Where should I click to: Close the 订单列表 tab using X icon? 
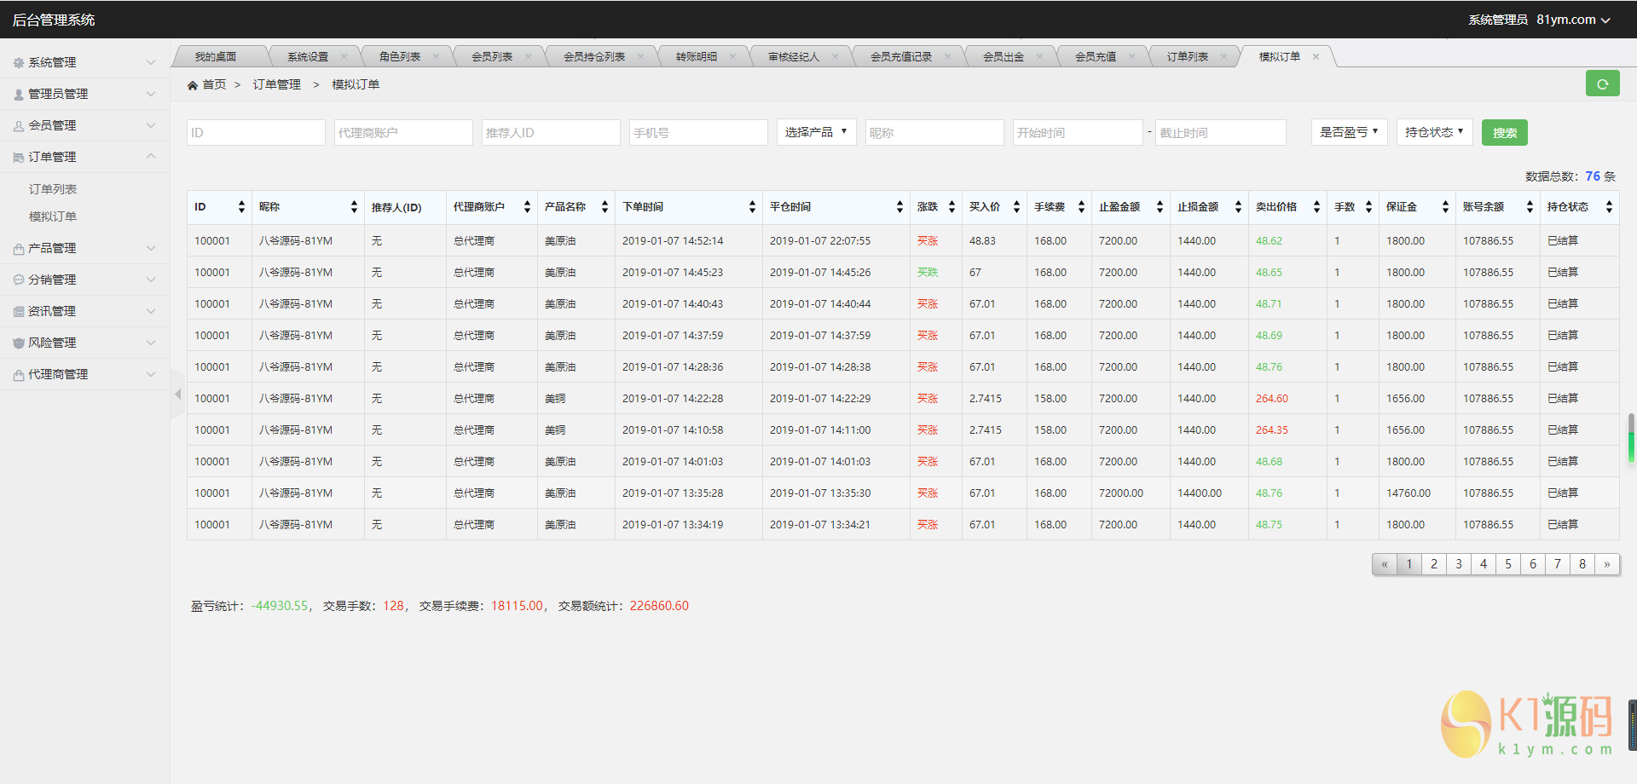click(x=1223, y=57)
